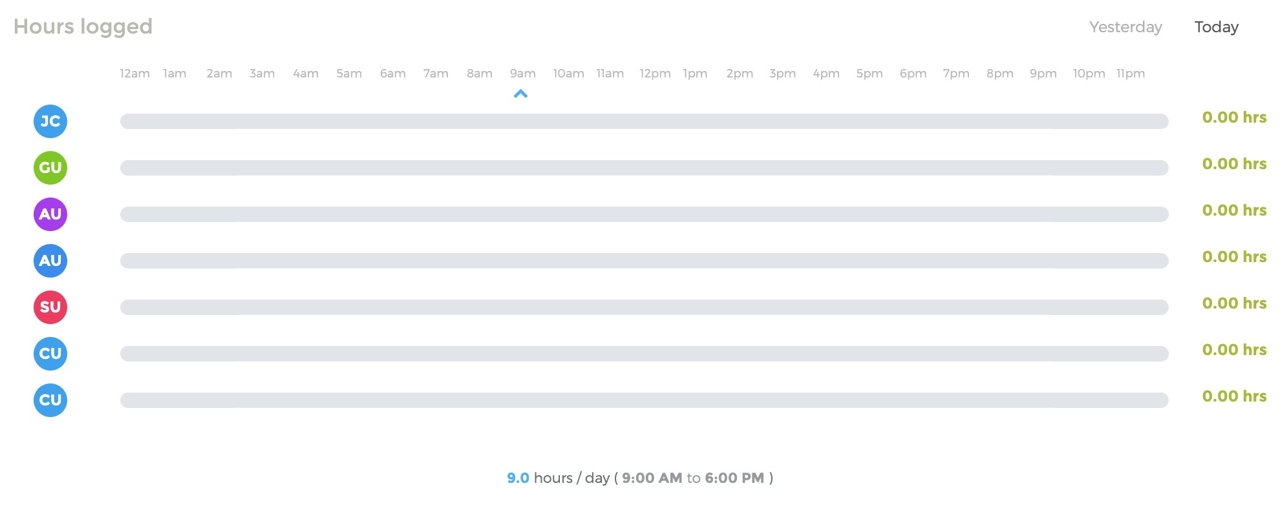Click JC's hours timeline bar
This screenshot has height=510, width=1280.
tap(644, 121)
